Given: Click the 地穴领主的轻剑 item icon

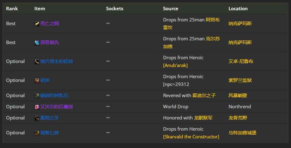Looking at the screenshot, I should [37, 61].
